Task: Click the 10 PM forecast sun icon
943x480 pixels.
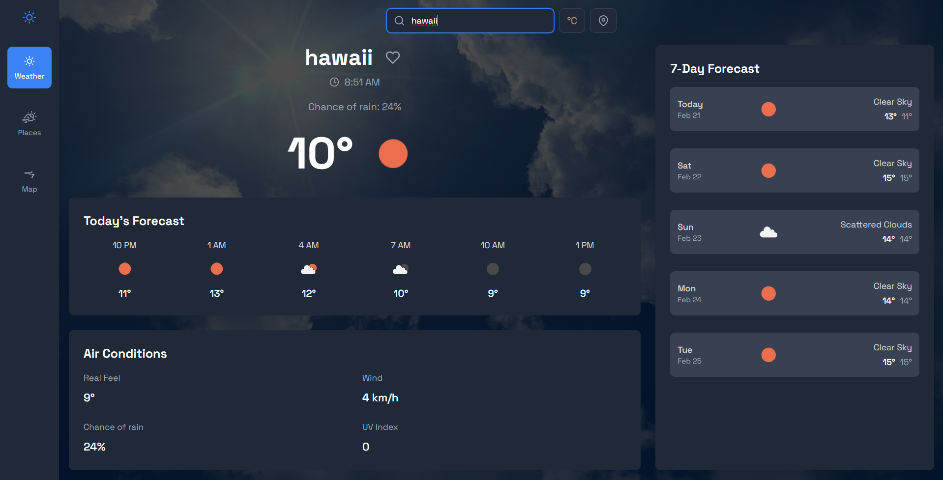Action: [x=125, y=269]
